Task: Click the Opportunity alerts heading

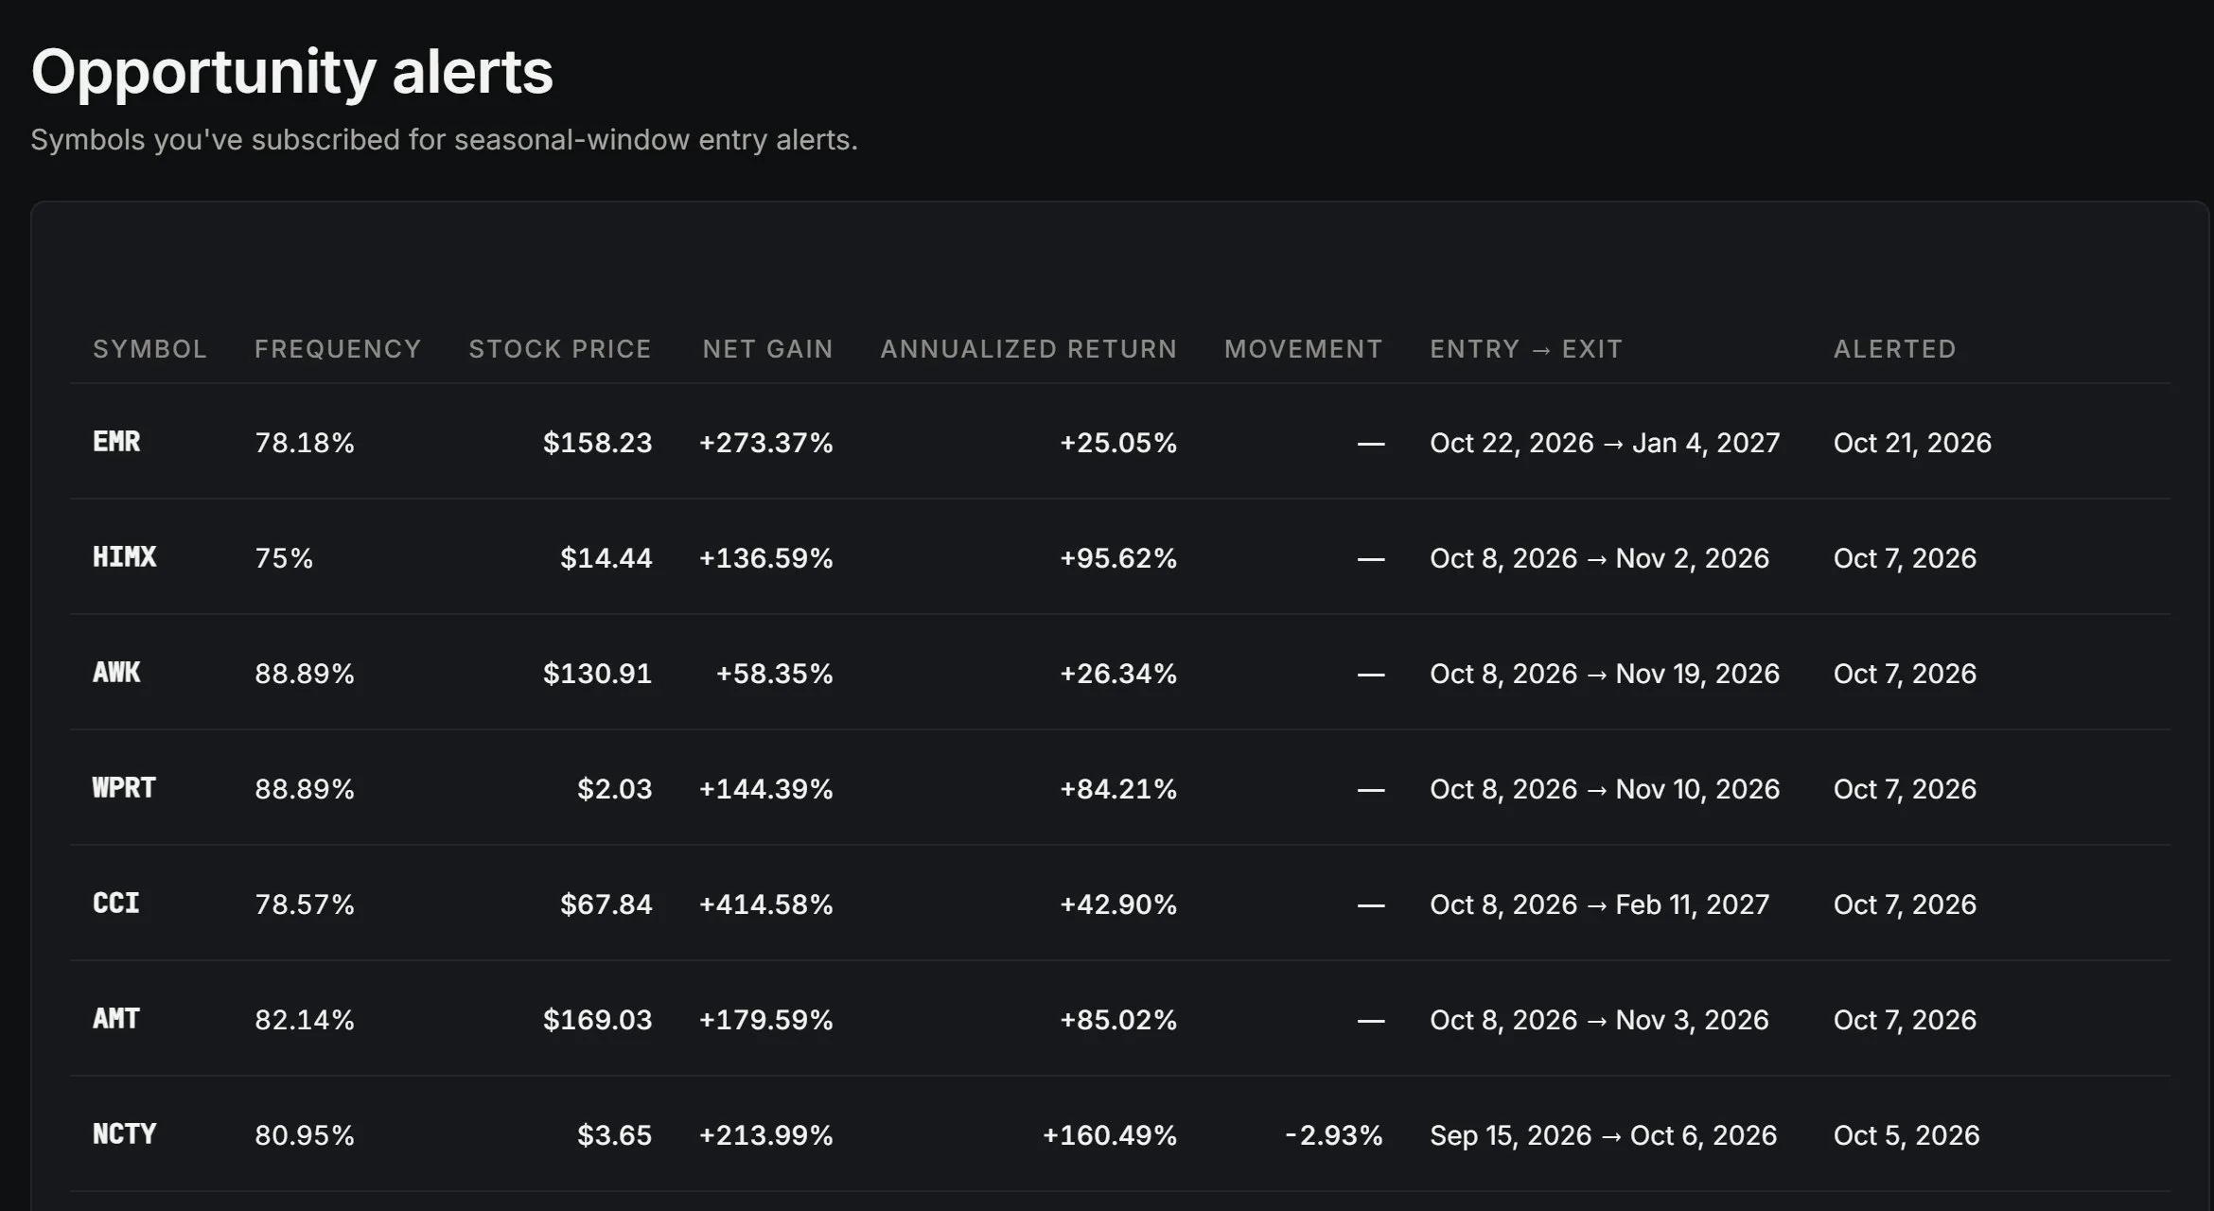Action: tap(292, 72)
